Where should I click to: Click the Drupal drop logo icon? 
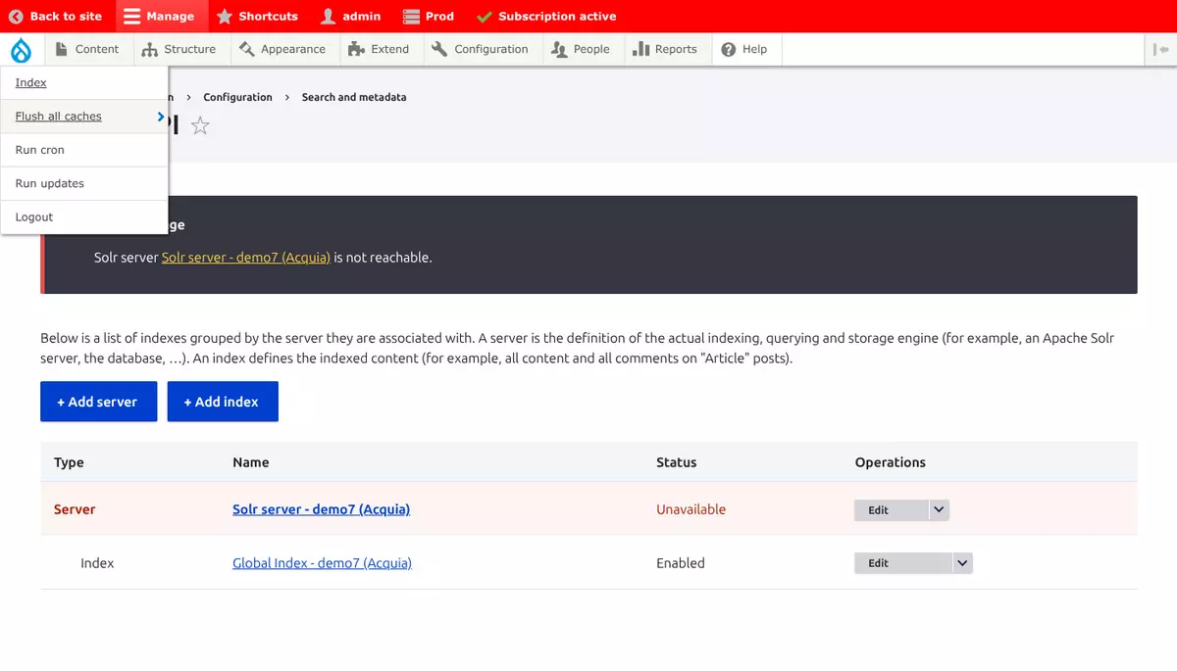pyautogui.click(x=22, y=49)
